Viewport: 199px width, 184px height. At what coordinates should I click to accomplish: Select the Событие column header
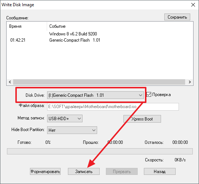coord(57,26)
